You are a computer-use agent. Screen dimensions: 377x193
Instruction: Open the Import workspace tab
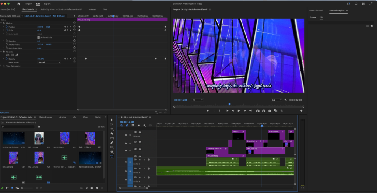[x=29, y=4]
